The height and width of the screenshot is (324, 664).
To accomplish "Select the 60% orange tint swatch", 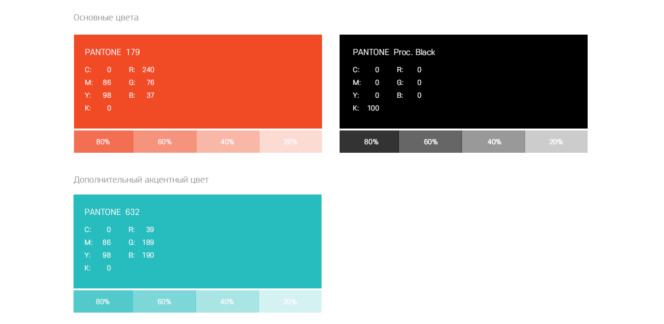I will pos(165,142).
